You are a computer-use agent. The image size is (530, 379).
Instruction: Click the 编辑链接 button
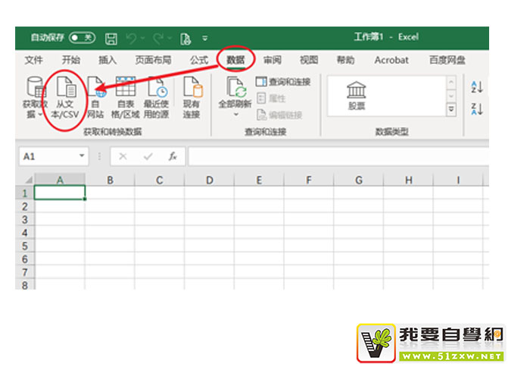tap(279, 115)
